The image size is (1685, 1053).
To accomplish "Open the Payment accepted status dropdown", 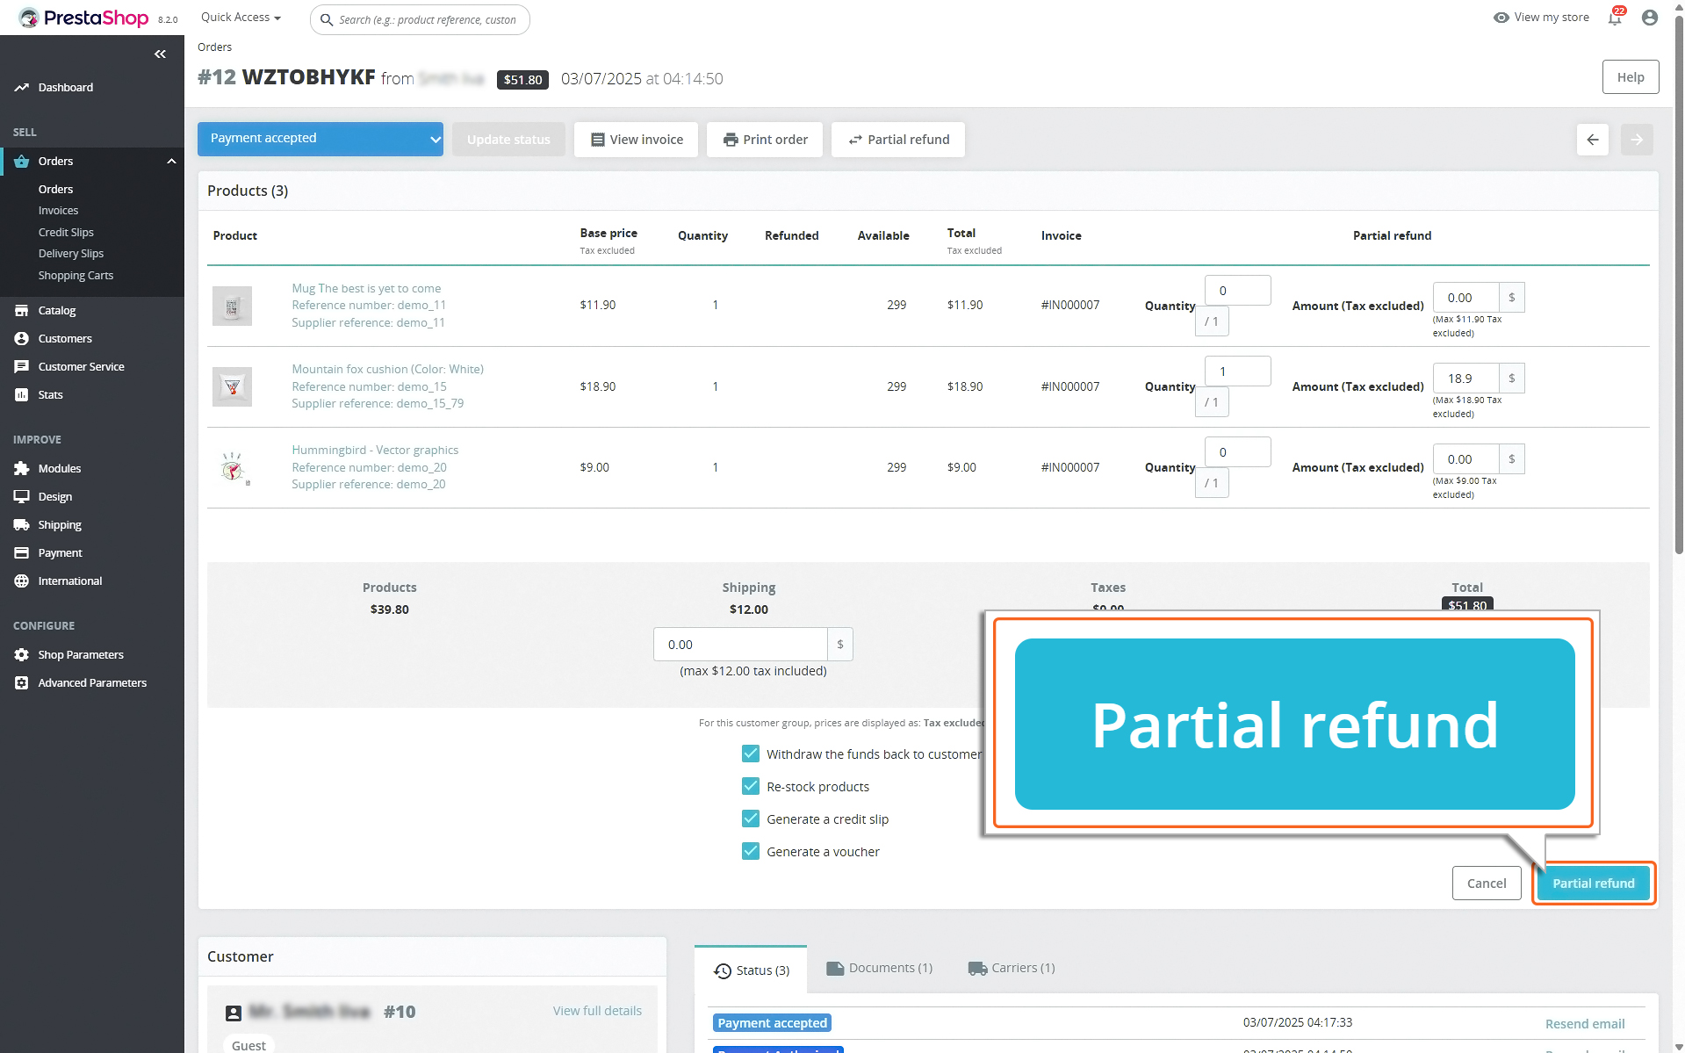I will pyautogui.click(x=320, y=139).
